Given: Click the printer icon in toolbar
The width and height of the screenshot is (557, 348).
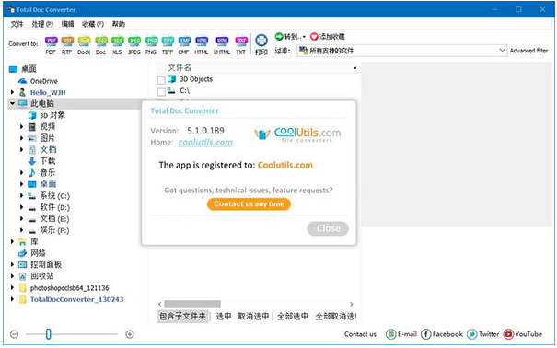Looking at the screenshot, I should click(x=261, y=41).
